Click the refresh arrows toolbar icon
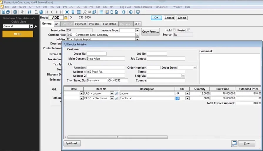This screenshot has height=151, width=263. pos(94,12)
